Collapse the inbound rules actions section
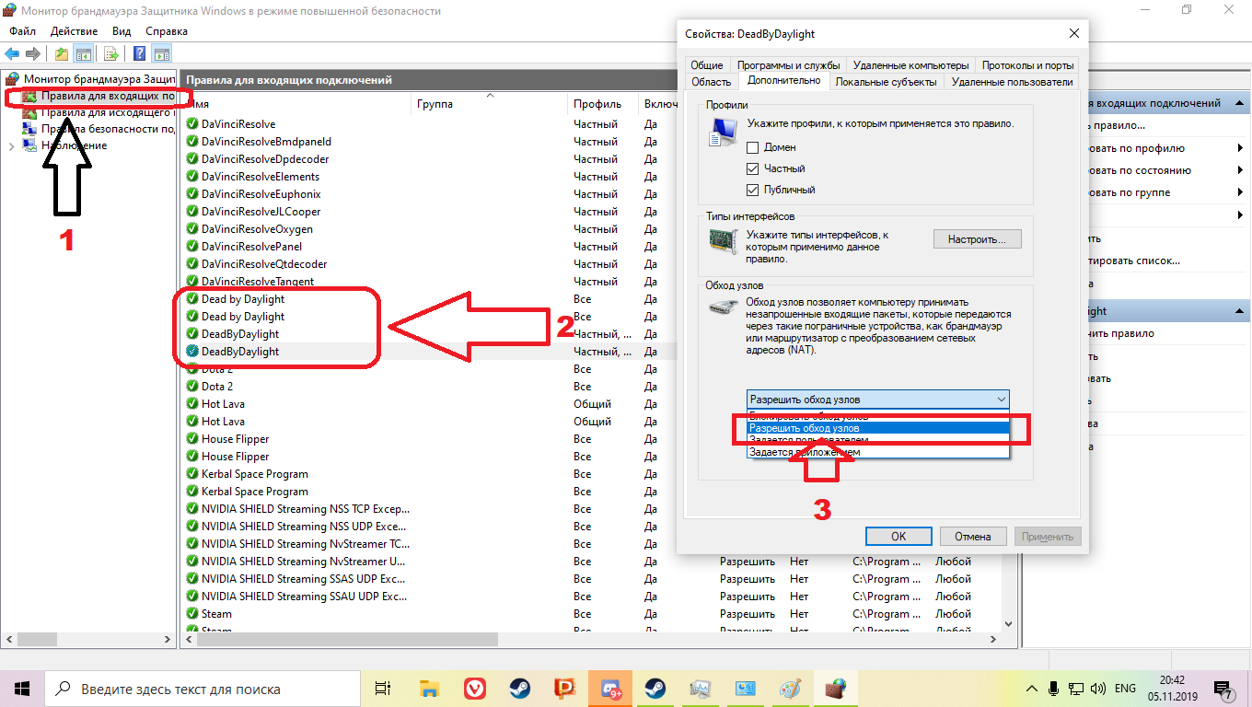This screenshot has width=1252, height=707. click(x=1240, y=105)
